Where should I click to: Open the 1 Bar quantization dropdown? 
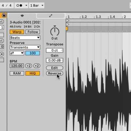[36, 5]
